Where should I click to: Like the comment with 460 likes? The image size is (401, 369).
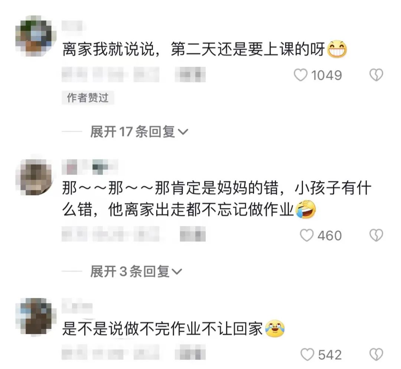point(307,235)
